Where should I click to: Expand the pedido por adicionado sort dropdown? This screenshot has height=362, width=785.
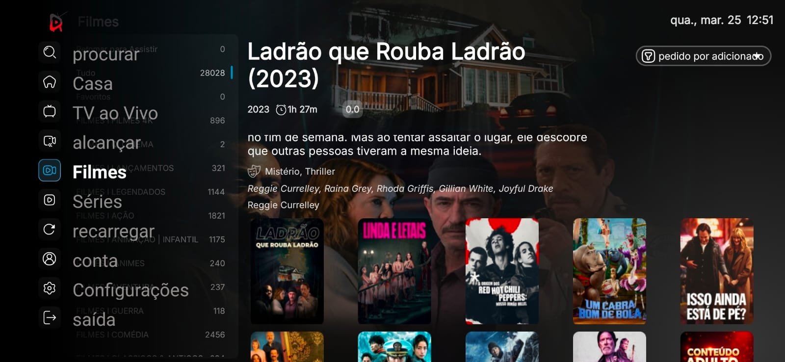point(704,56)
